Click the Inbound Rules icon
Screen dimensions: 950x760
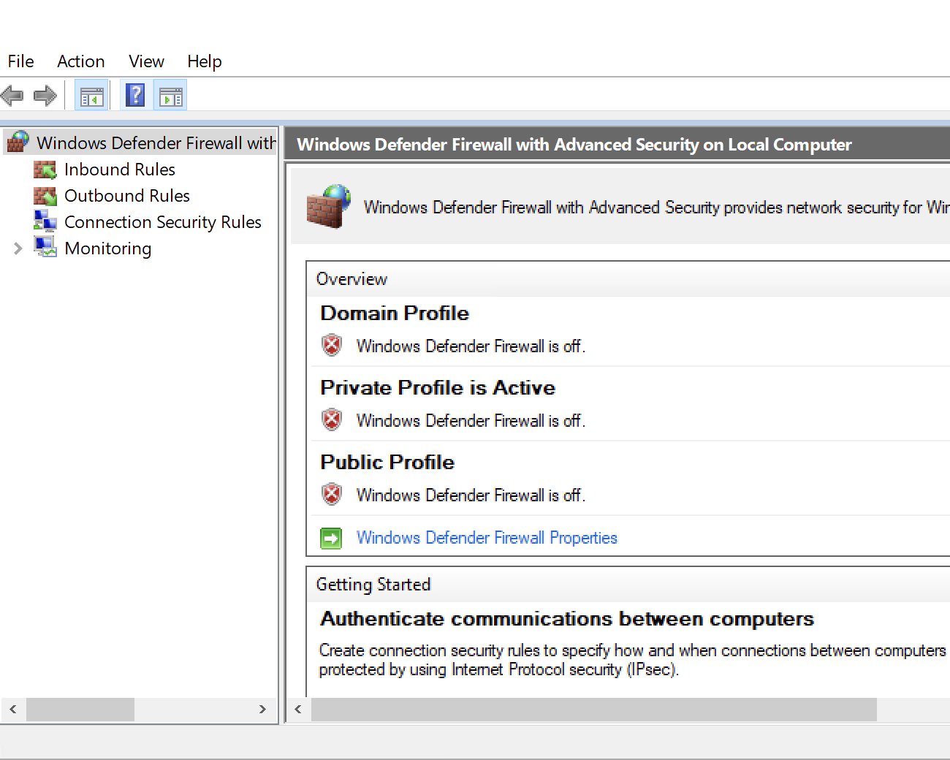(45, 170)
